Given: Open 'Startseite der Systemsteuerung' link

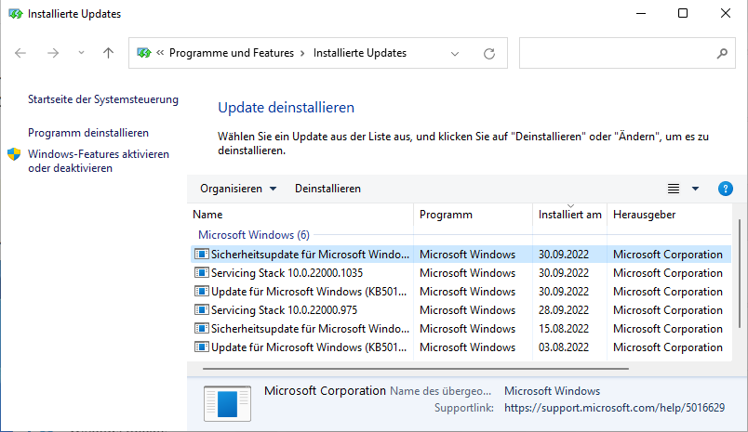Looking at the screenshot, I should tap(103, 99).
